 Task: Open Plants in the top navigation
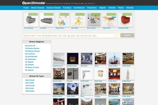[121, 8]
